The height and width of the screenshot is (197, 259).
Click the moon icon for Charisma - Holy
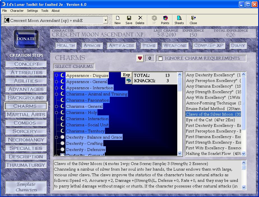pyautogui.click(x=62, y=113)
